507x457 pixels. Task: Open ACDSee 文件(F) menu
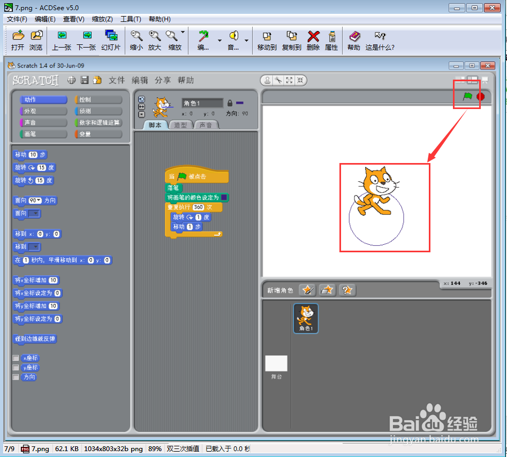(x=17, y=19)
